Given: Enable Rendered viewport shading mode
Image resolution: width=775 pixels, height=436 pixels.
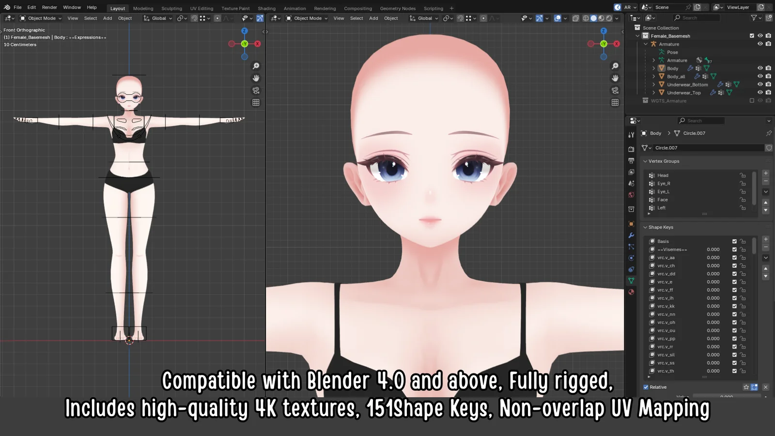Looking at the screenshot, I should pyautogui.click(x=609, y=18).
